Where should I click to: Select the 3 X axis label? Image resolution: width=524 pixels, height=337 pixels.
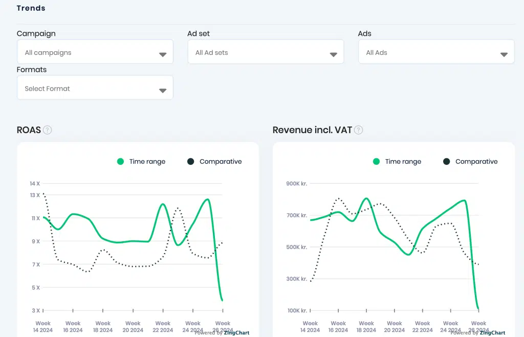tap(36, 310)
